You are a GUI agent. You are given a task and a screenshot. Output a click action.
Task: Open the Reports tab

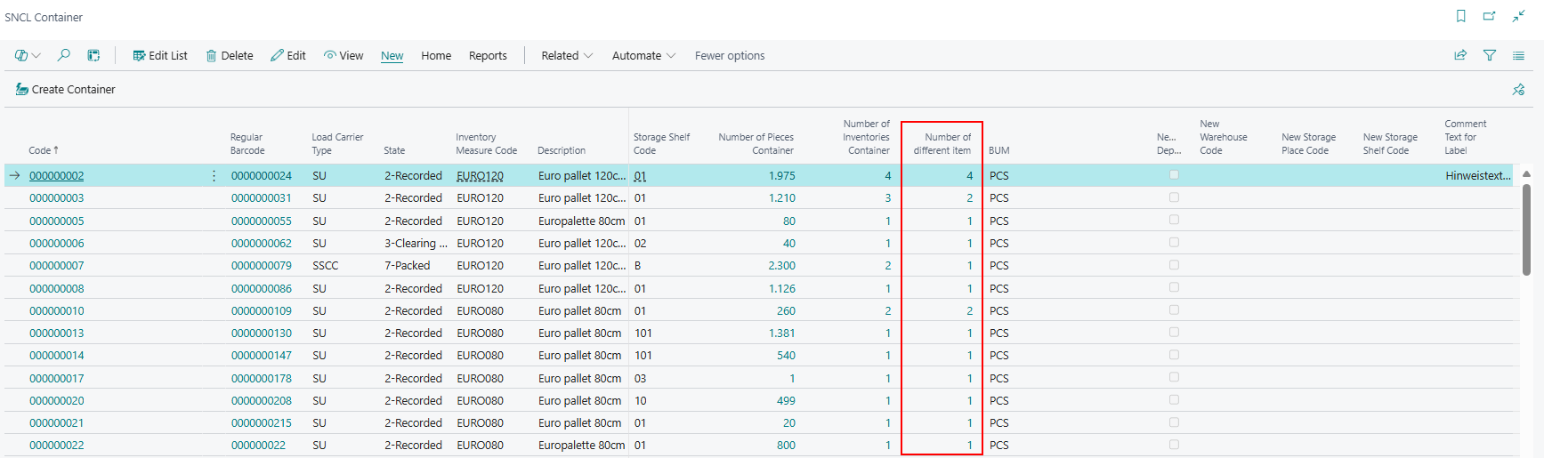coord(488,55)
